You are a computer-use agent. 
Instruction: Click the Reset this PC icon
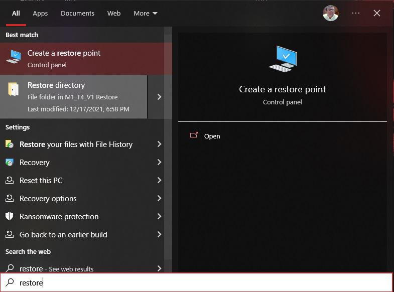[10, 180]
